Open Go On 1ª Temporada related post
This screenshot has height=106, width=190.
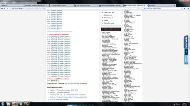coord(59,100)
